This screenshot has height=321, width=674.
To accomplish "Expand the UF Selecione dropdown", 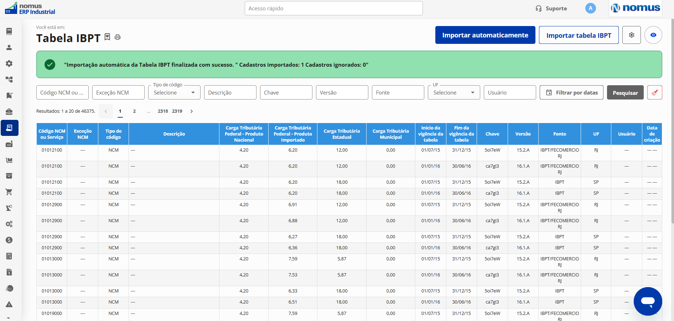I will click(x=454, y=92).
